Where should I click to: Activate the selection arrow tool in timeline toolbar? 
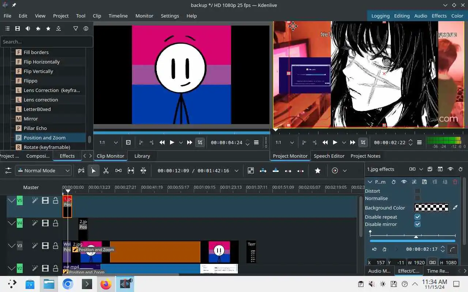94,170
